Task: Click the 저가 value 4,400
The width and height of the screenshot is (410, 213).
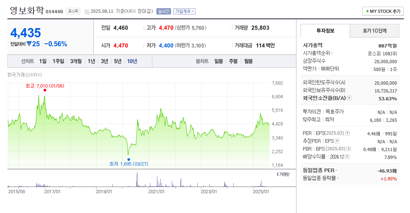Action: (166, 45)
